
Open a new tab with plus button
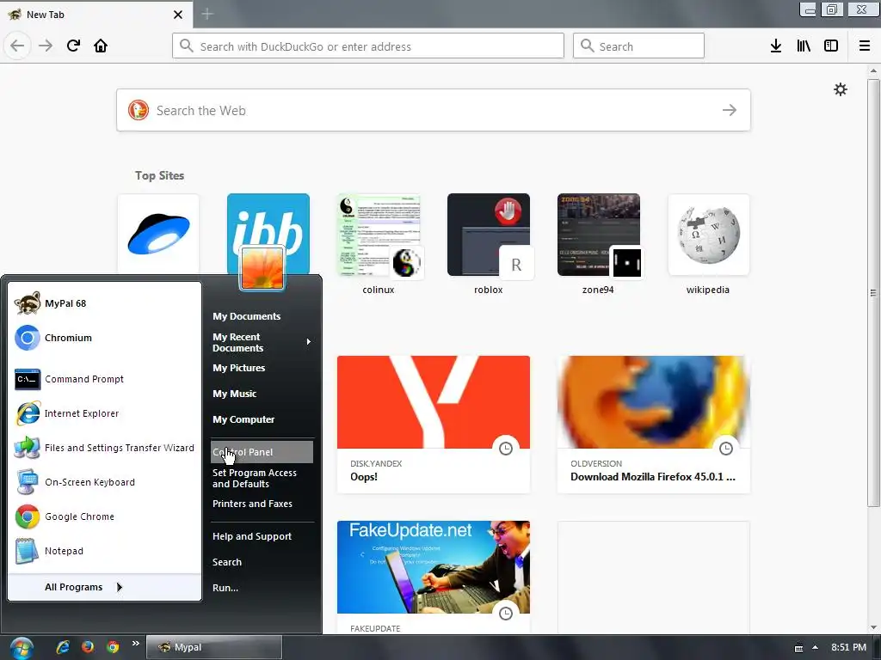[207, 14]
